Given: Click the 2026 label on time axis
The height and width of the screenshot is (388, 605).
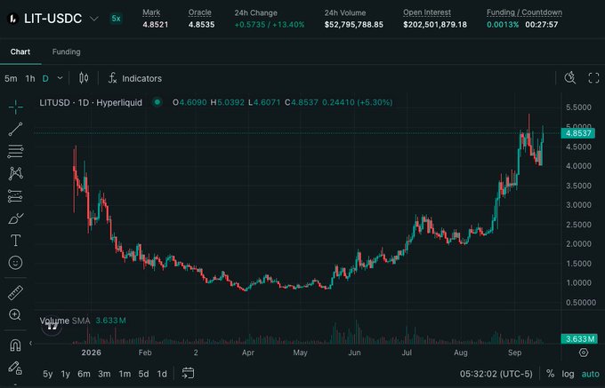Looking at the screenshot, I should (92, 352).
